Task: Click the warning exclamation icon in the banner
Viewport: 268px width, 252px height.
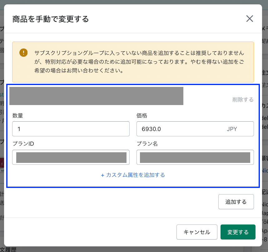Action: (x=23, y=53)
